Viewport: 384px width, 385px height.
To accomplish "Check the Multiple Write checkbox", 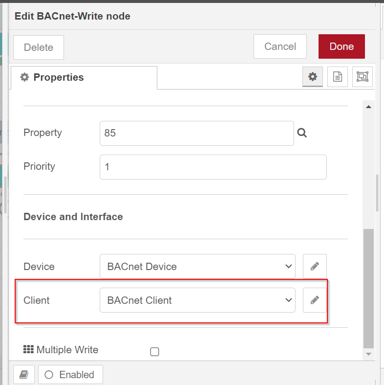I will click(x=154, y=352).
